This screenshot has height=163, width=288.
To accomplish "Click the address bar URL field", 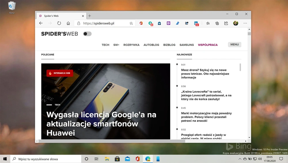I will click(105, 23).
